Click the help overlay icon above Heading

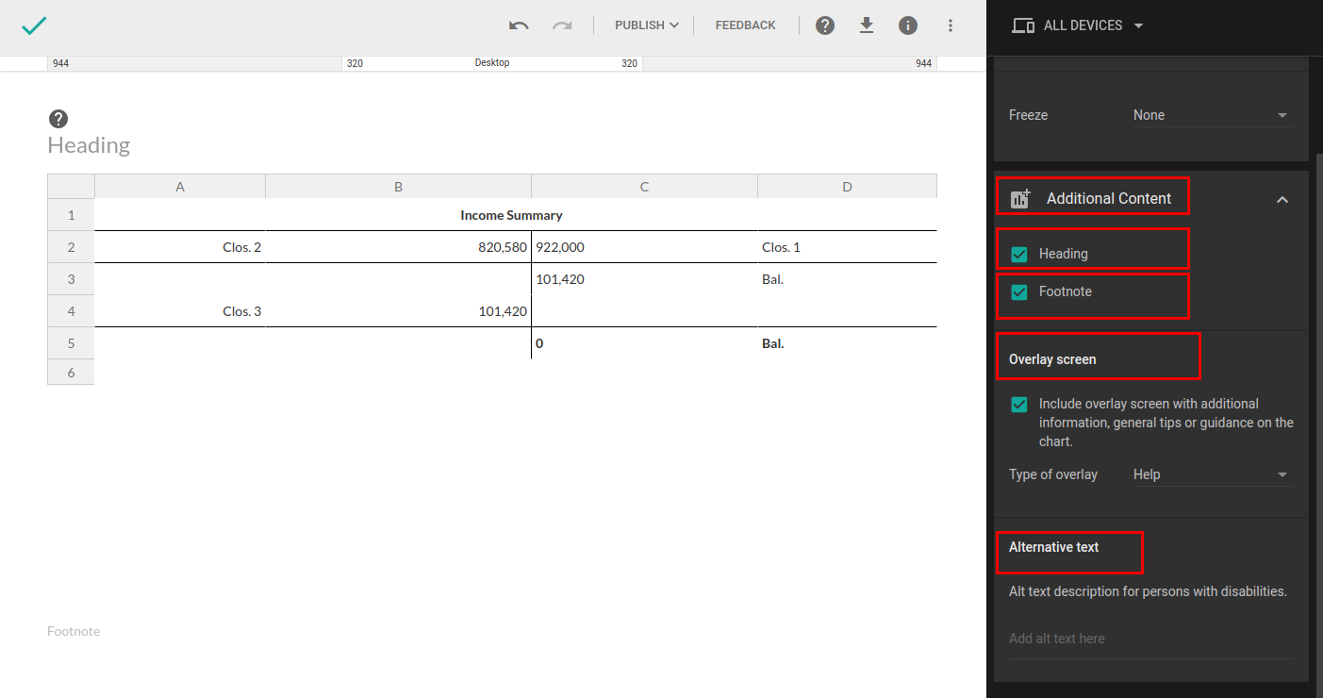[x=58, y=119]
